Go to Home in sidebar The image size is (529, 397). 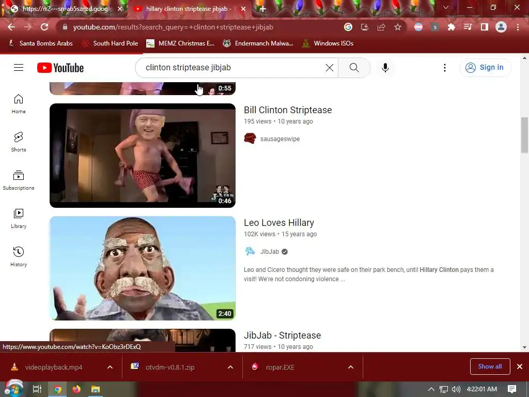[x=19, y=103]
